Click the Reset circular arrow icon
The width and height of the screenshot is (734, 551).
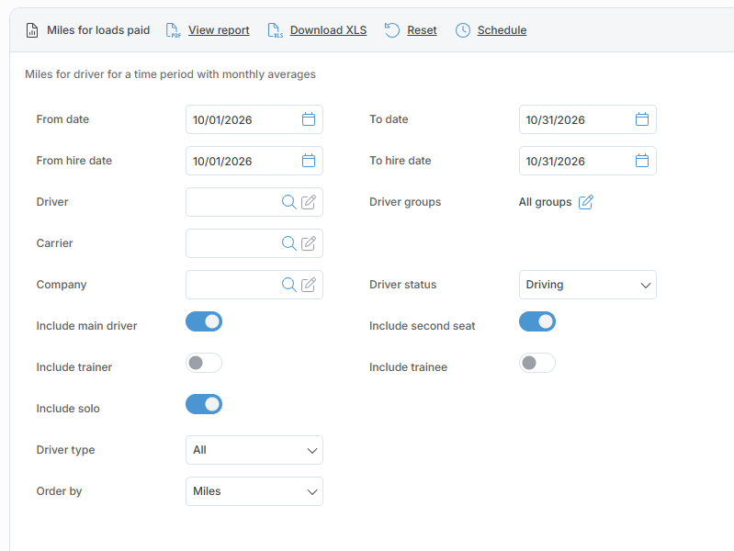pyautogui.click(x=392, y=30)
